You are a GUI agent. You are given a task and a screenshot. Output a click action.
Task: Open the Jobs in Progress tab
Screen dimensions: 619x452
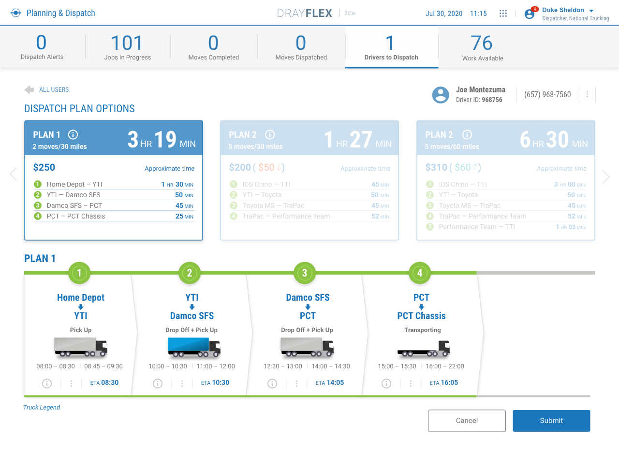[128, 47]
